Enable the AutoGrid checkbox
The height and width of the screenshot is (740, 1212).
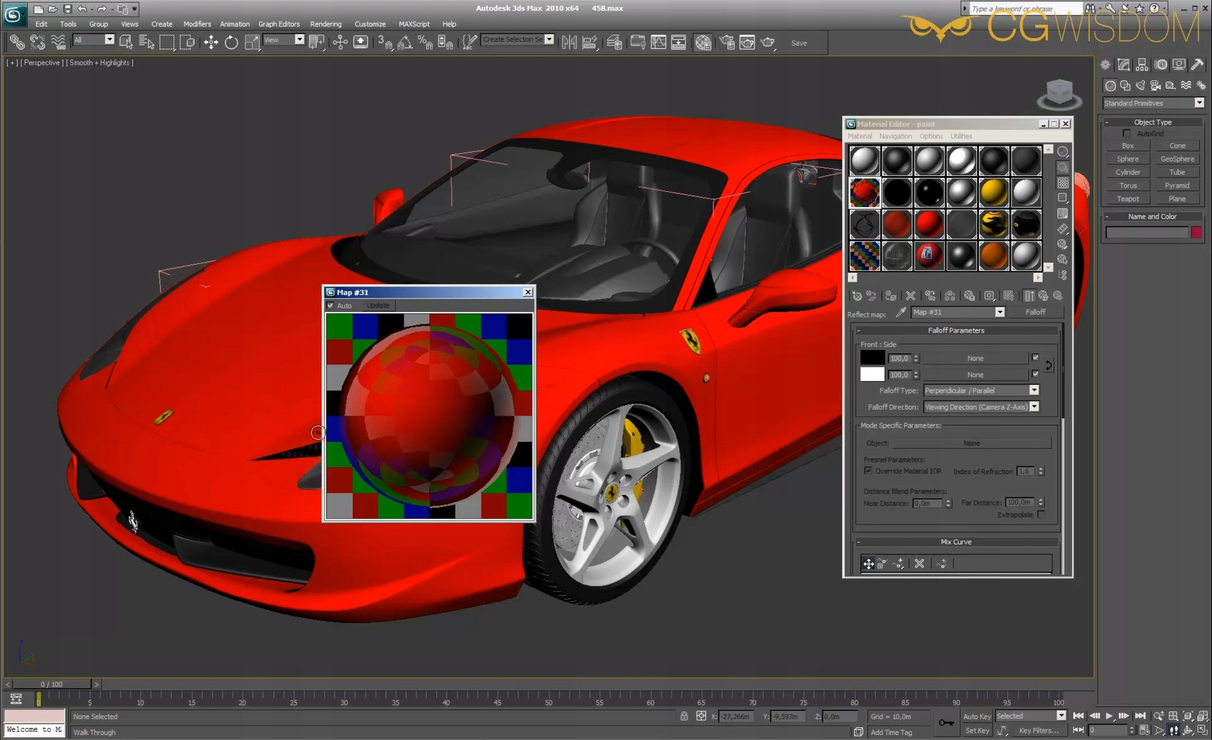1126,134
